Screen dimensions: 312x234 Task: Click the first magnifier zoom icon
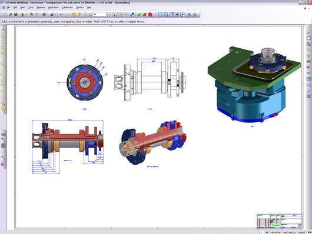[189, 15]
